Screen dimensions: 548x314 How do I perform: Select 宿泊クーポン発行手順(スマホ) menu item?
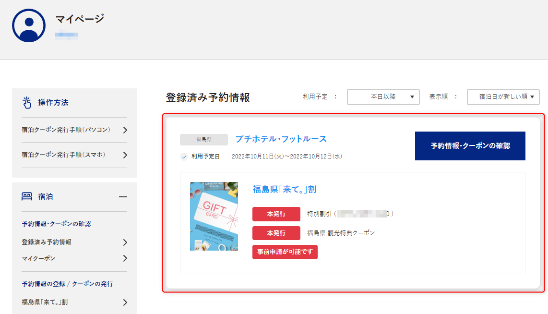[64, 155]
